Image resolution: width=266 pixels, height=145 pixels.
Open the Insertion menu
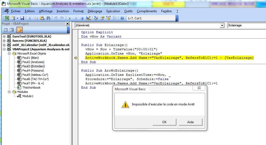point(63,11)
